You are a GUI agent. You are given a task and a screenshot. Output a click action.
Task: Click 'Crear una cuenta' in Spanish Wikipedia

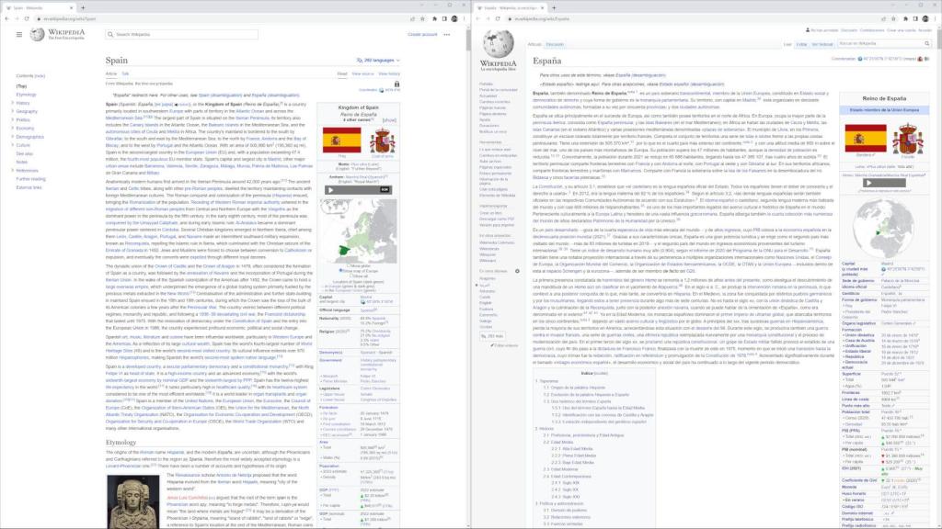[901, 30]
